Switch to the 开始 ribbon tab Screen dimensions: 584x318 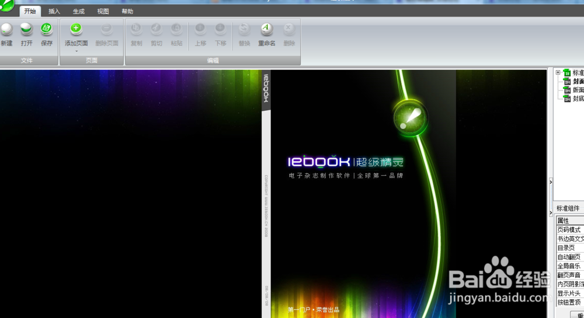coord(30,11)
